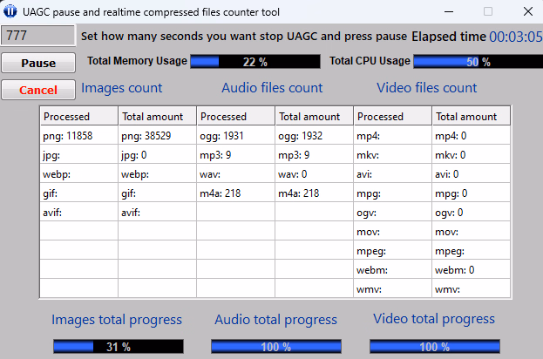Image resolution: width=543 pixels, height=359 pixels.
Task: Click the first images Processed column header
Action: (79, 117)
